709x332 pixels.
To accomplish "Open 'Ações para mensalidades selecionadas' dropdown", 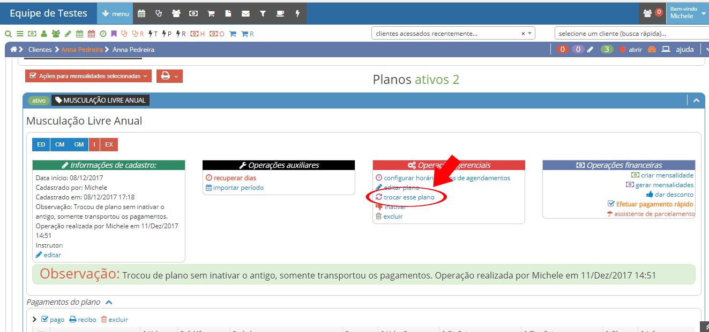I will tap(88, 76).
